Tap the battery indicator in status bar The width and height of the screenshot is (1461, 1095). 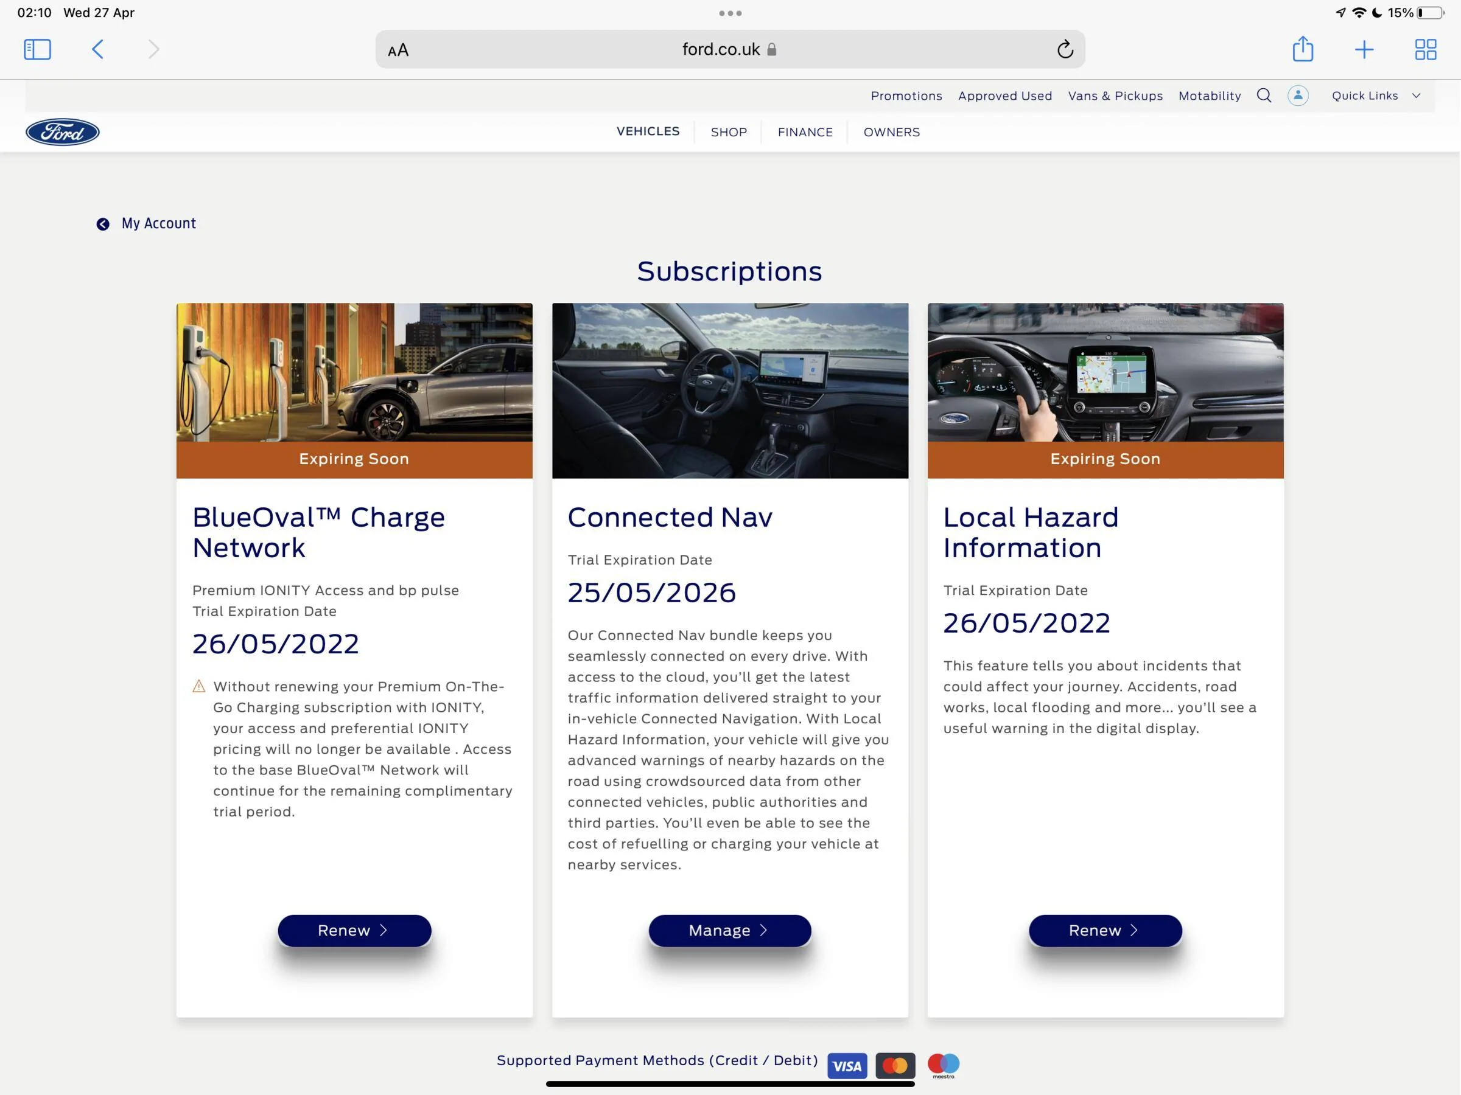tap(1430, 13)
